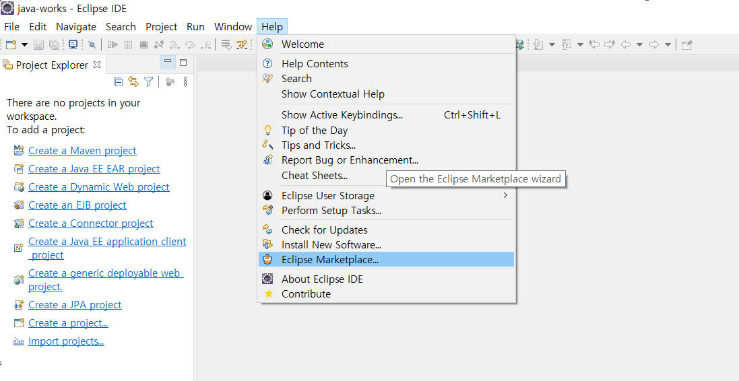
Task: Close the Help menu from menu bar
Action: click(272, 27)
